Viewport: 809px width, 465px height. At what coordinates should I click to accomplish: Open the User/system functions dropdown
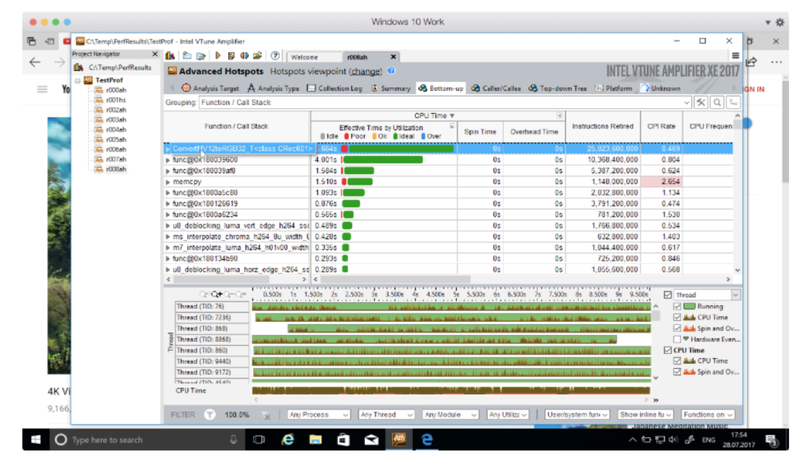tap(578, 415)
